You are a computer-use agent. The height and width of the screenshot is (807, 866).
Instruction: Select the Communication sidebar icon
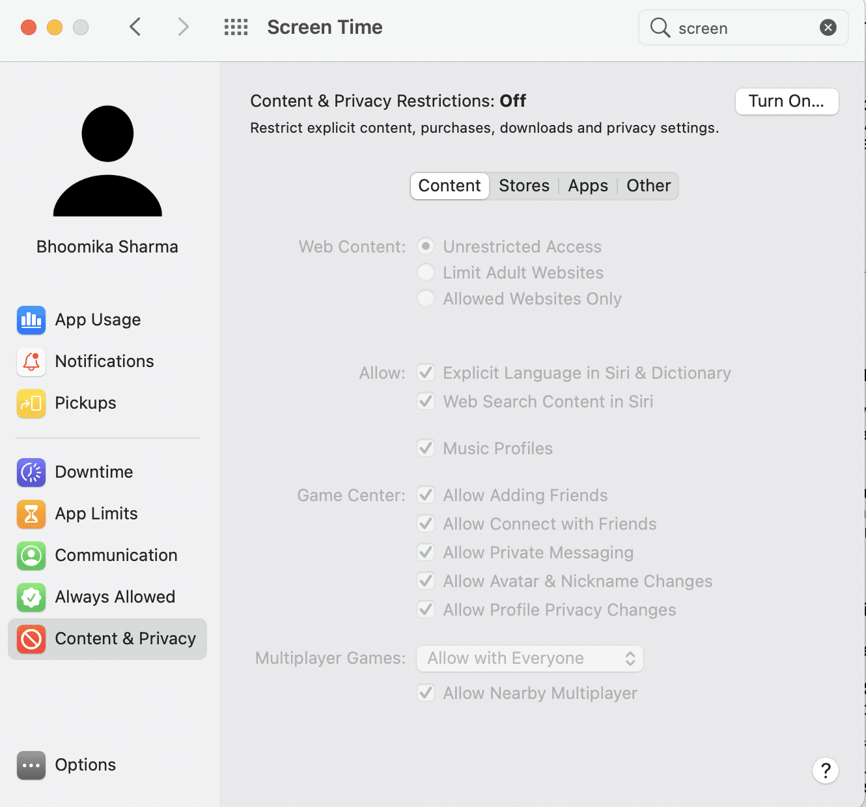click(x=31, y=556)
